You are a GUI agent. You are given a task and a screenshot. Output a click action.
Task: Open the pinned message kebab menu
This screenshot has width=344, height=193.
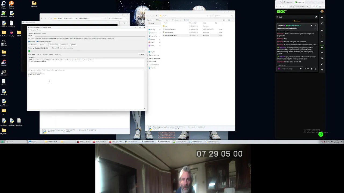[x=316, y=25]
